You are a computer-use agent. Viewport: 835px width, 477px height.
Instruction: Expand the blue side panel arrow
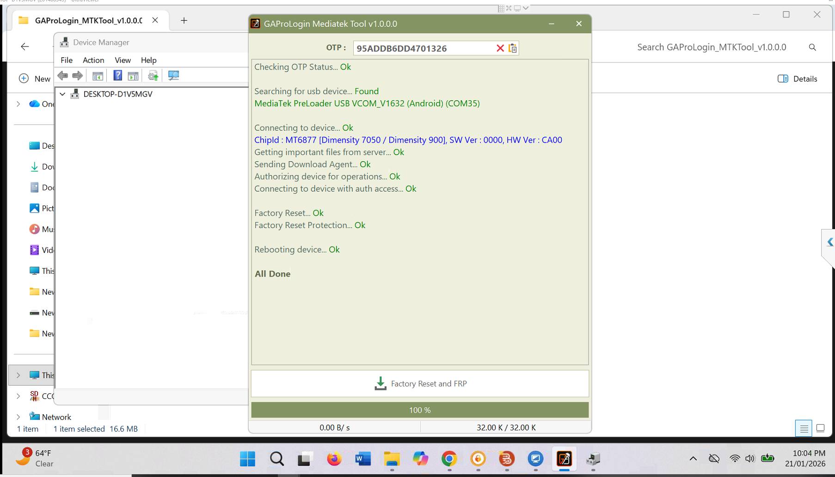coord(829,242)
